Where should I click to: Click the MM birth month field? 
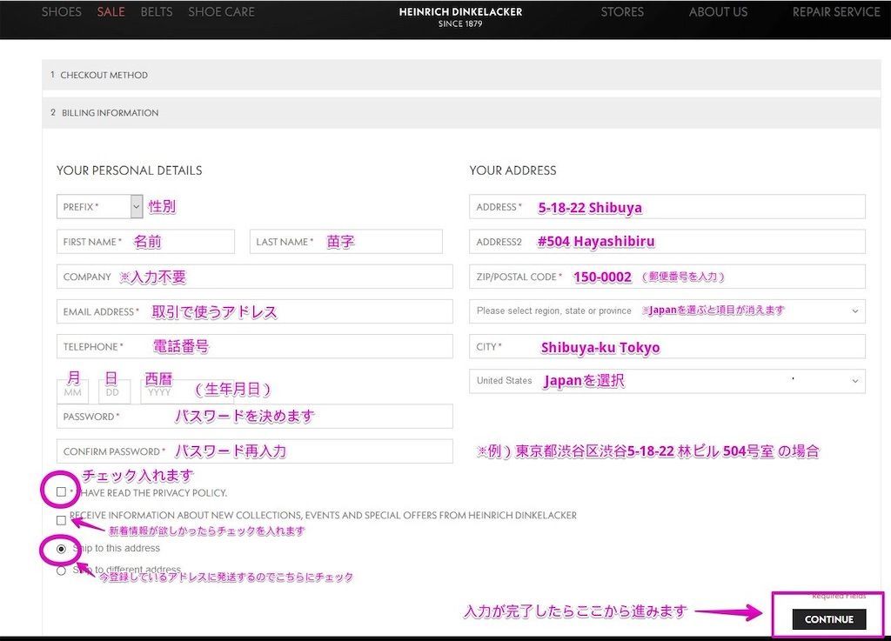tap(73, 391)
